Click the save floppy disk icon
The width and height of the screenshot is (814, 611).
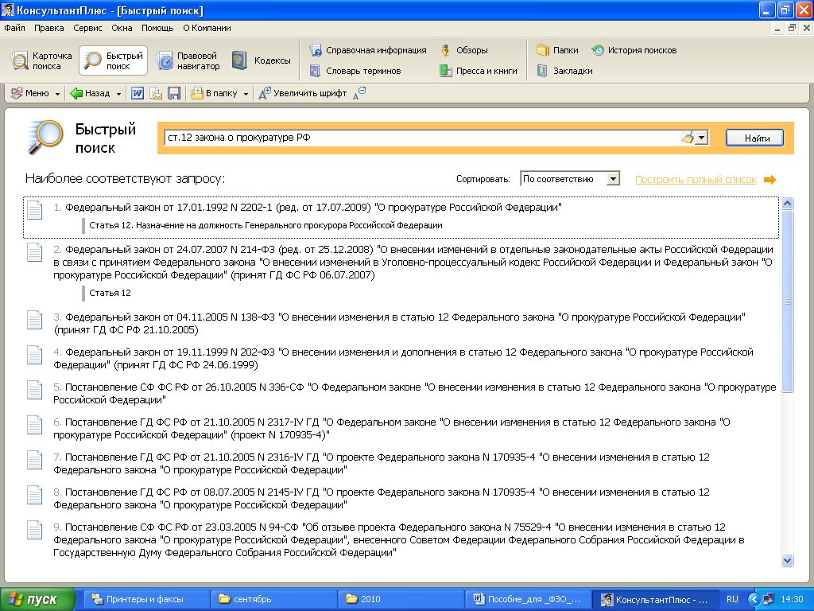[174, 93]
